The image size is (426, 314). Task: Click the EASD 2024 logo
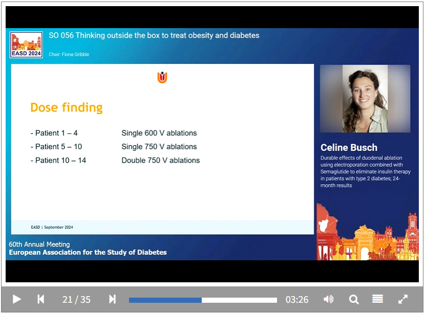pyautogui.click(x=26, y=45)
